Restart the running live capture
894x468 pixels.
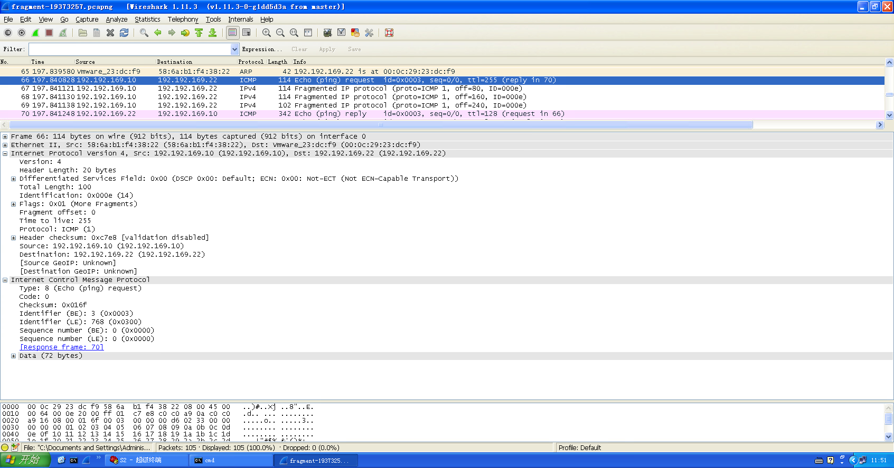coord(63,33)
